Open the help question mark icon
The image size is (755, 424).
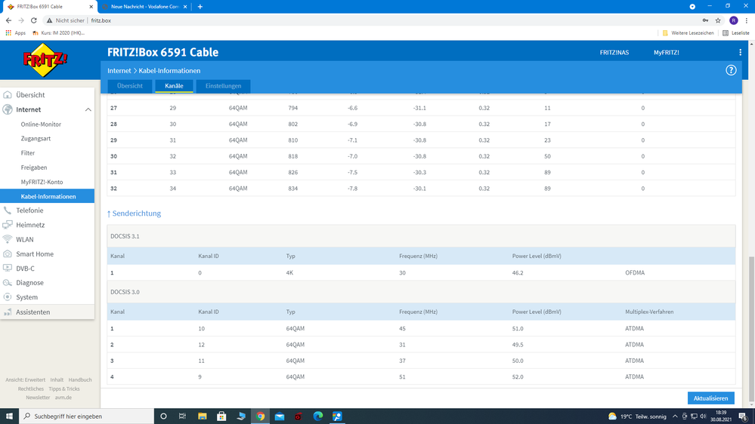click(x=731, y=70)
